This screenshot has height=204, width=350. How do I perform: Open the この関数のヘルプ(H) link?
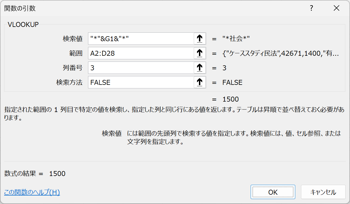[x=32, y=192]
